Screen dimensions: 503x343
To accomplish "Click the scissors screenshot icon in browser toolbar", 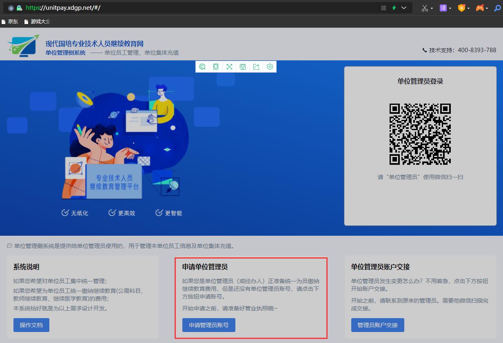I will [x=425, y=8].
